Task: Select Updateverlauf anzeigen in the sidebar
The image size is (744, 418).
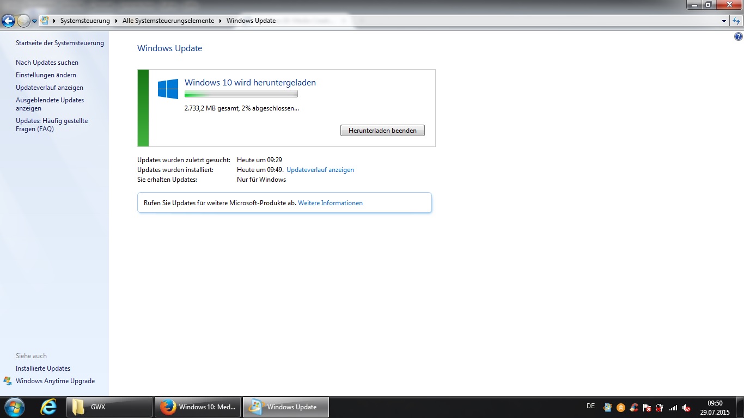Action: pyautogui.click(x=50, y=88)
